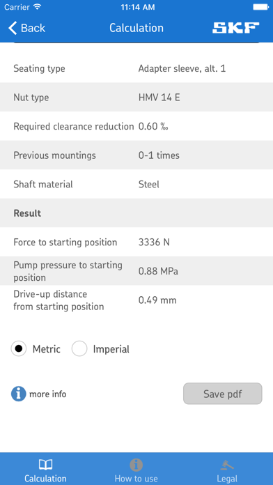The height and width of the screenshot is (485, 273).
Task: Click the Imperial units label
Action: point(111,349)
